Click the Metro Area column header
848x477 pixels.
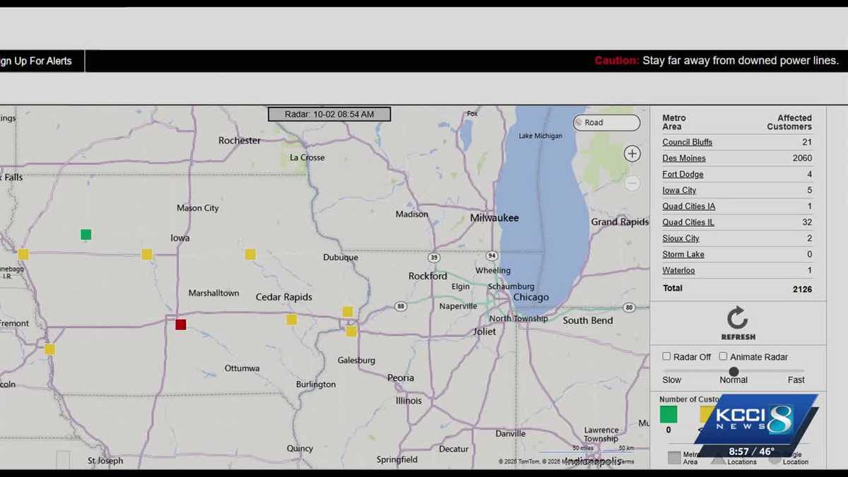tap(674, 122)
